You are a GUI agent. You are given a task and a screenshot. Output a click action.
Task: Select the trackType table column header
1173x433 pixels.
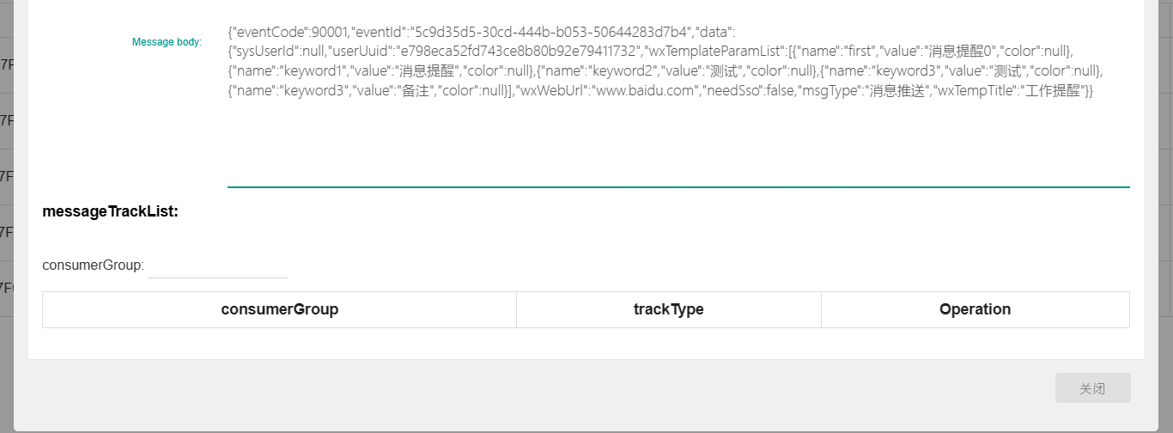click(x=669, y=309)
